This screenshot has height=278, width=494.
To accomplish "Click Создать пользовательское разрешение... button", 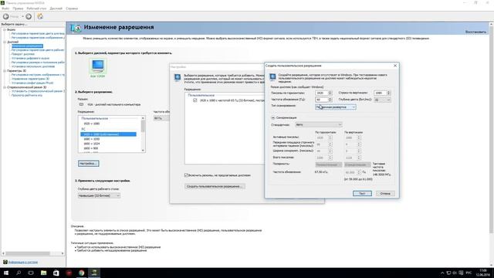I will [215, 186].
